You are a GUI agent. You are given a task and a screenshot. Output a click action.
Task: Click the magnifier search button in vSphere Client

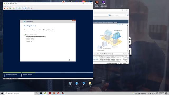(127, 15)
